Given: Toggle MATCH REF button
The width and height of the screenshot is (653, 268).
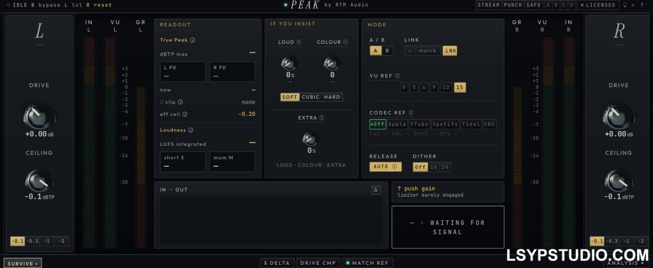Looking at the screenshot, I should pyautogui.click(x=367, y=263).
